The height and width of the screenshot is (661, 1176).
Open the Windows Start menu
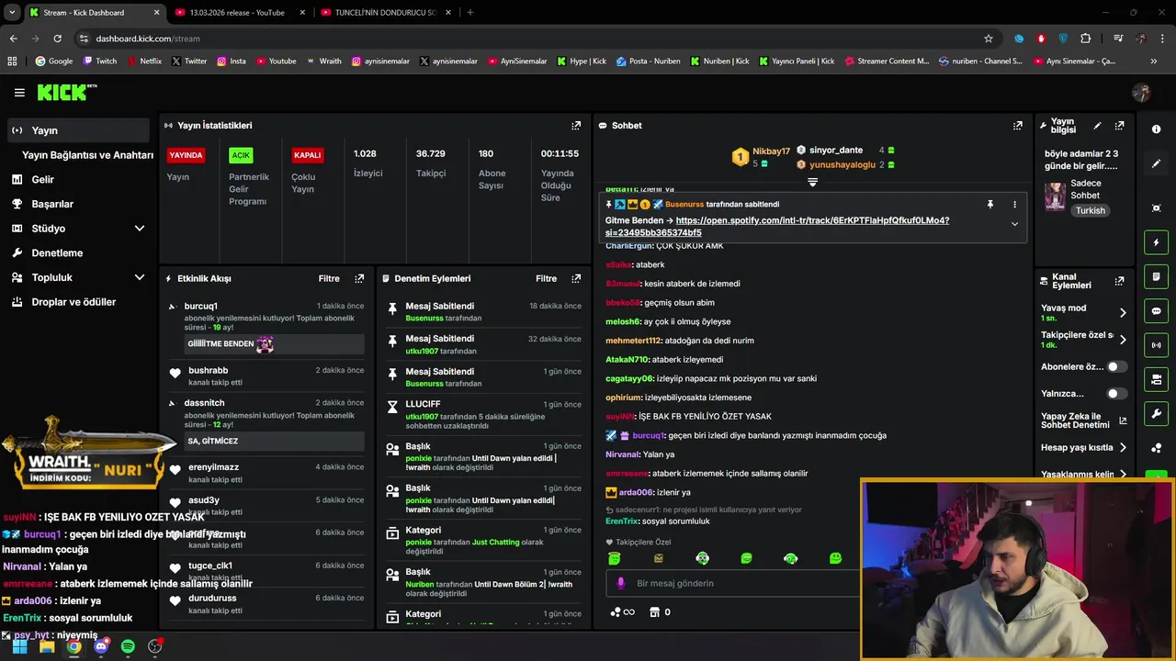[x=19, y=646]
